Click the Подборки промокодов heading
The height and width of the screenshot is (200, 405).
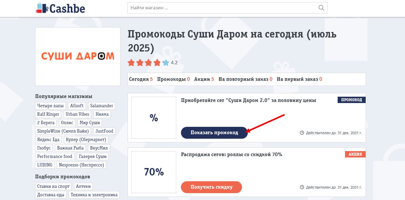point(63,177)
